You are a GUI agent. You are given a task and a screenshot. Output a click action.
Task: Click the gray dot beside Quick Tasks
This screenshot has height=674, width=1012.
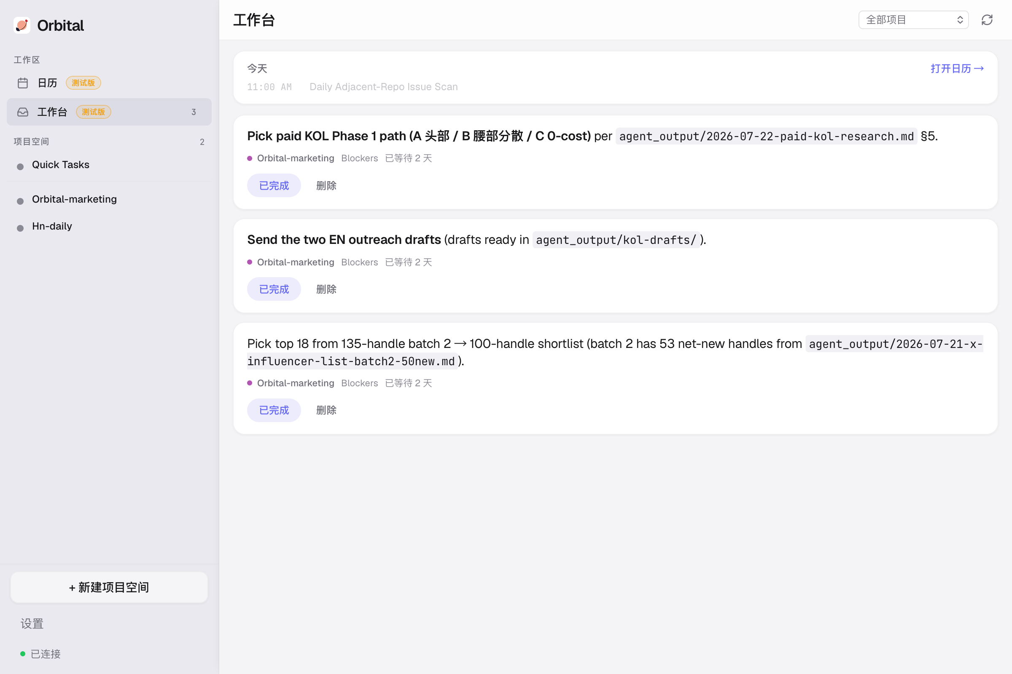coord(20,167)
